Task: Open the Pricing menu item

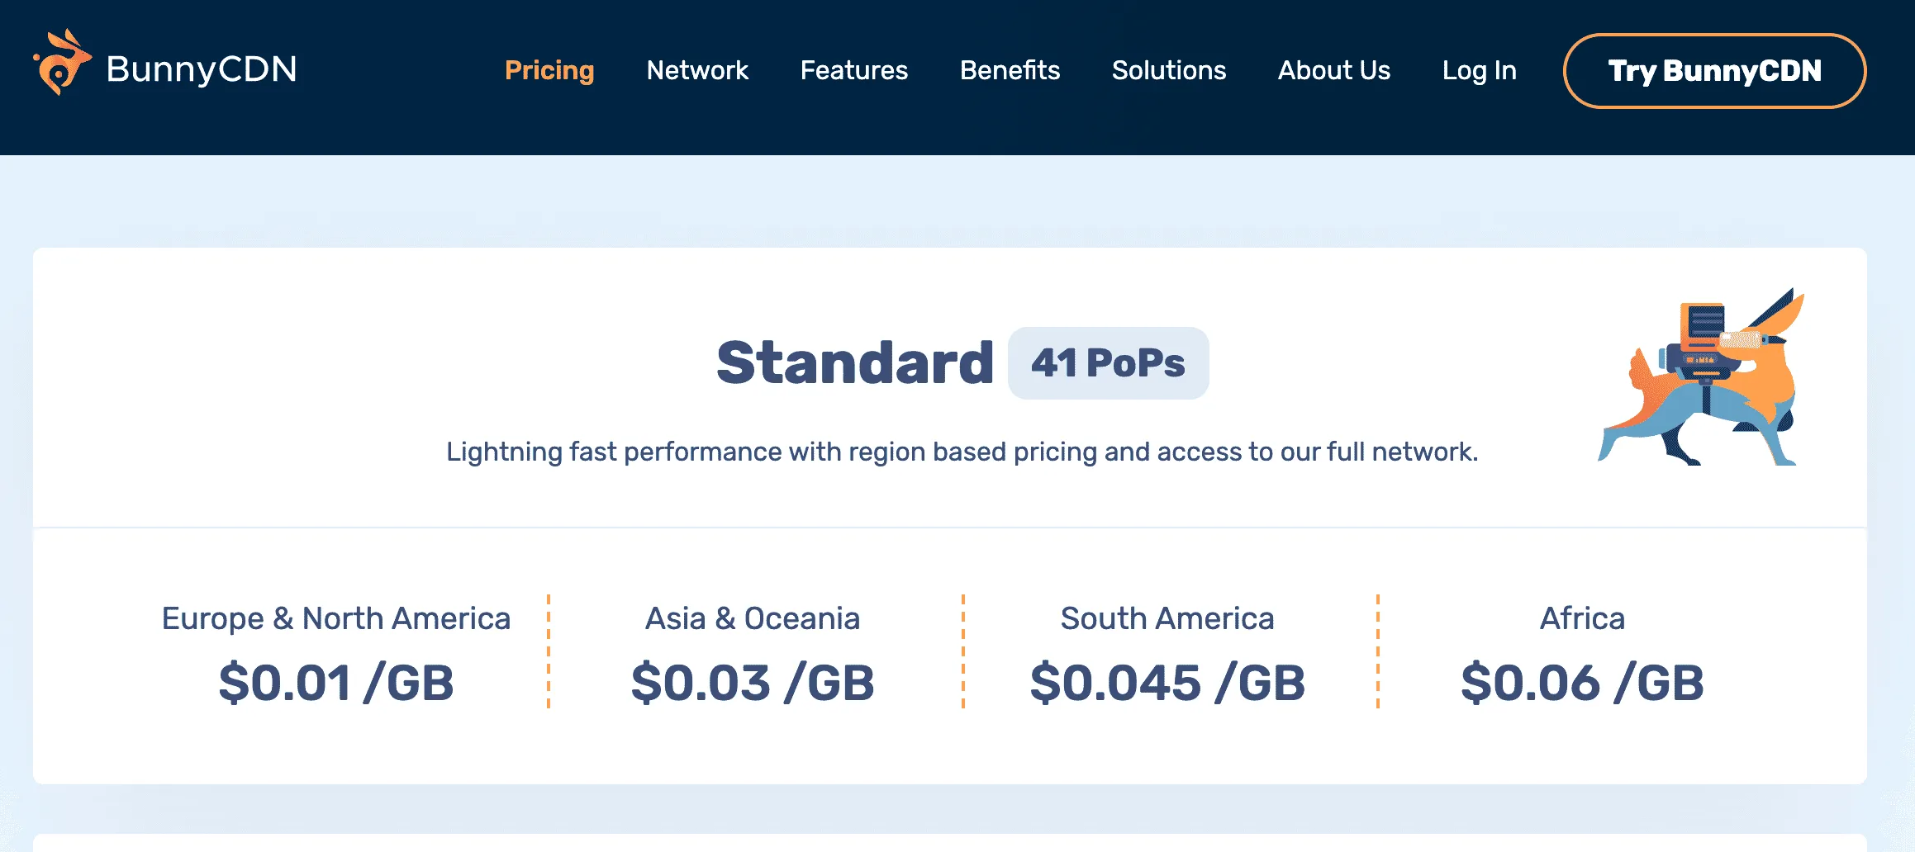Action: click(x=549, y=70)
